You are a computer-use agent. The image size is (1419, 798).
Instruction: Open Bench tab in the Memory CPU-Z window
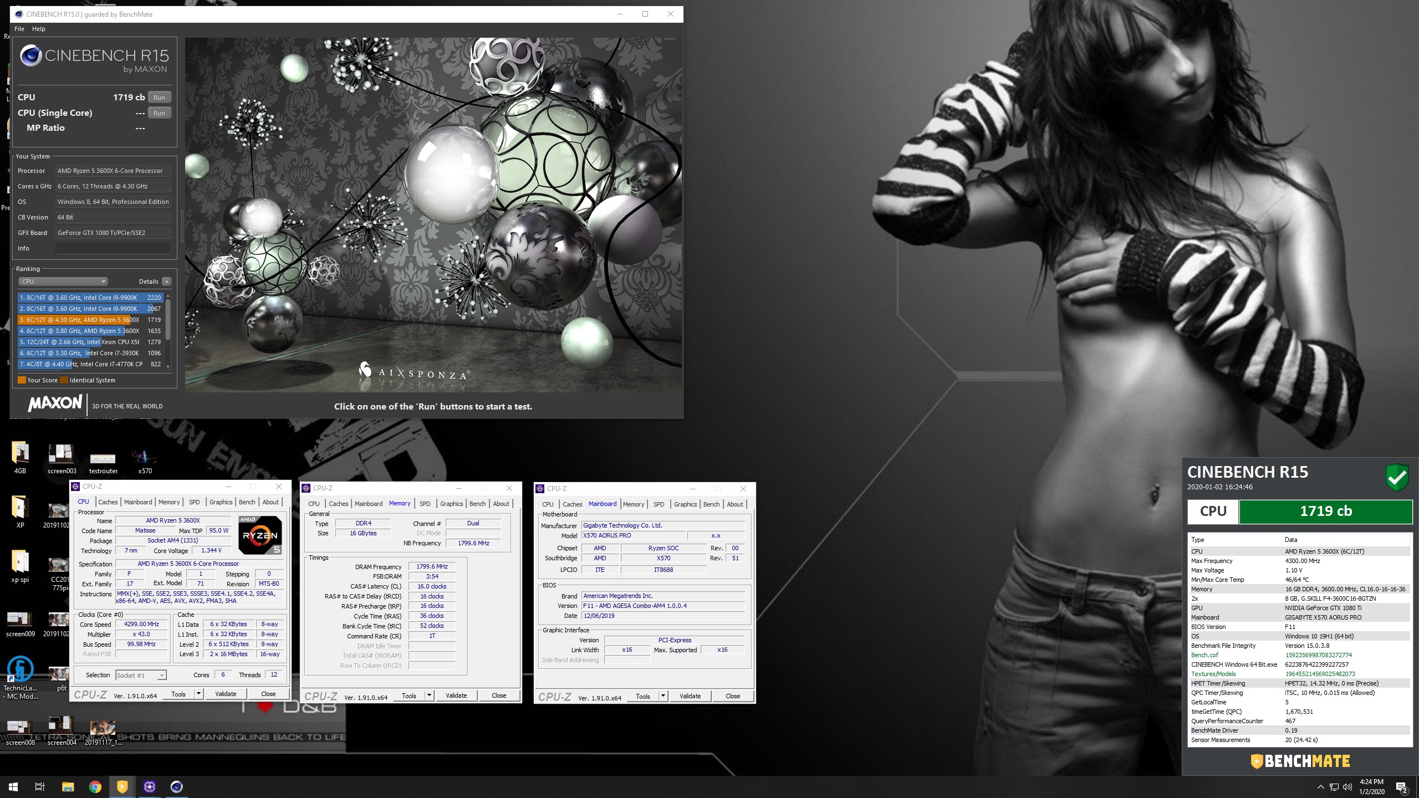pos(478,504)
